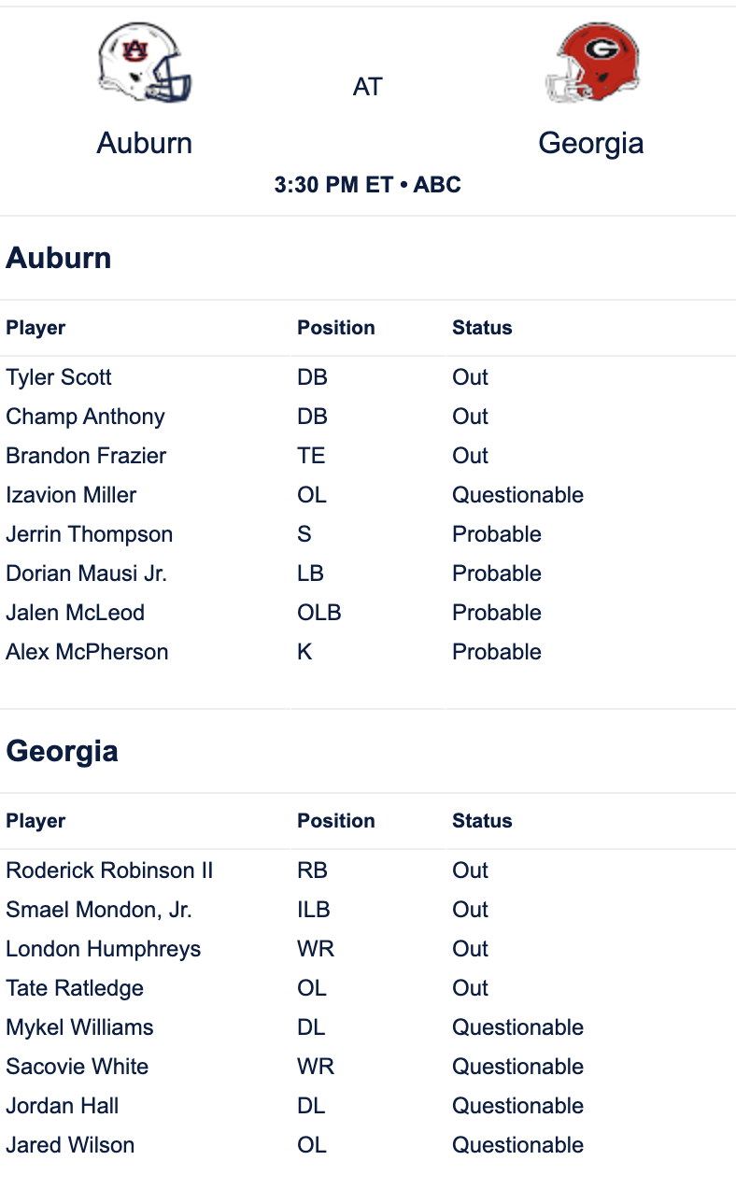Open Izavion Miller's row
Viewport: 736px width, 1203px height.
(368, 495)
